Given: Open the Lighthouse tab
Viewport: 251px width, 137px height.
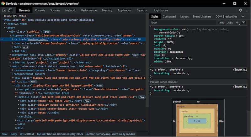Looking at the screenshot, I should [161, 10].
